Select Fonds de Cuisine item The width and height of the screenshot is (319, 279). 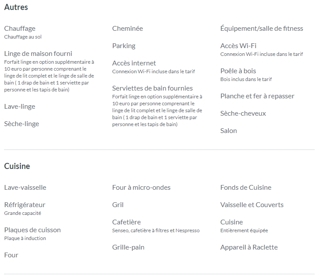click(x=246, y=188)
